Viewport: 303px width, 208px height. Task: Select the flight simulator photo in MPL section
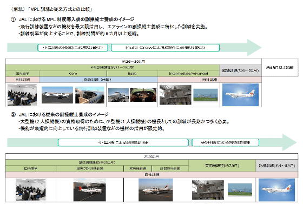coord(175,95)
